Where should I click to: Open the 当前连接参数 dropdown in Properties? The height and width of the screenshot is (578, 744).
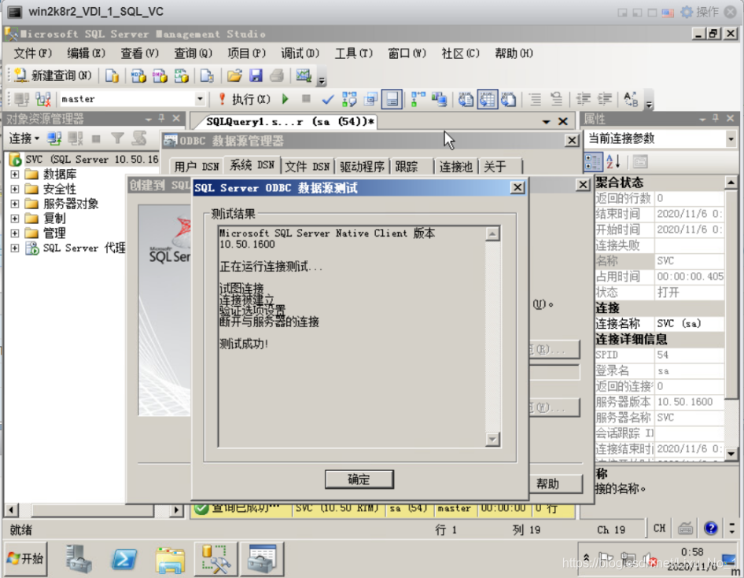(731, 138)
